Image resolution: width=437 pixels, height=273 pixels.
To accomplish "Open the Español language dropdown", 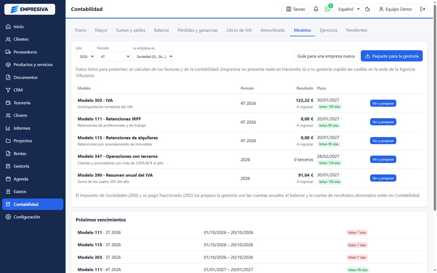I will click(347, 9).
